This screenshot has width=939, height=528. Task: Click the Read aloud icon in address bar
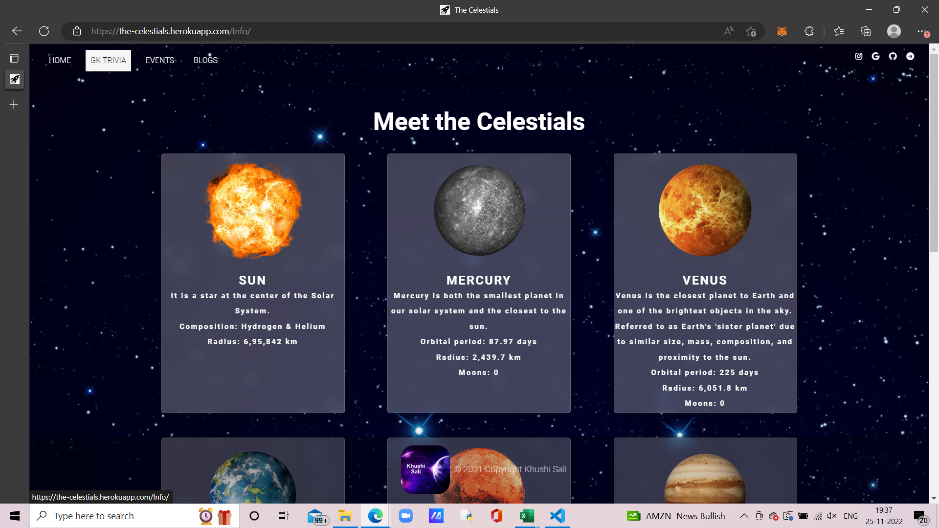coord(729,31)
